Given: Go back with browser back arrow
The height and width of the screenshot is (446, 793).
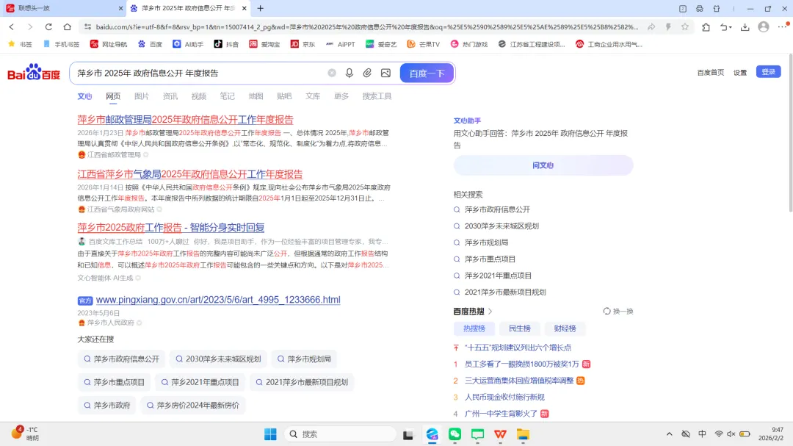Looking at the screenshot, I should click(x=11, y=27).
